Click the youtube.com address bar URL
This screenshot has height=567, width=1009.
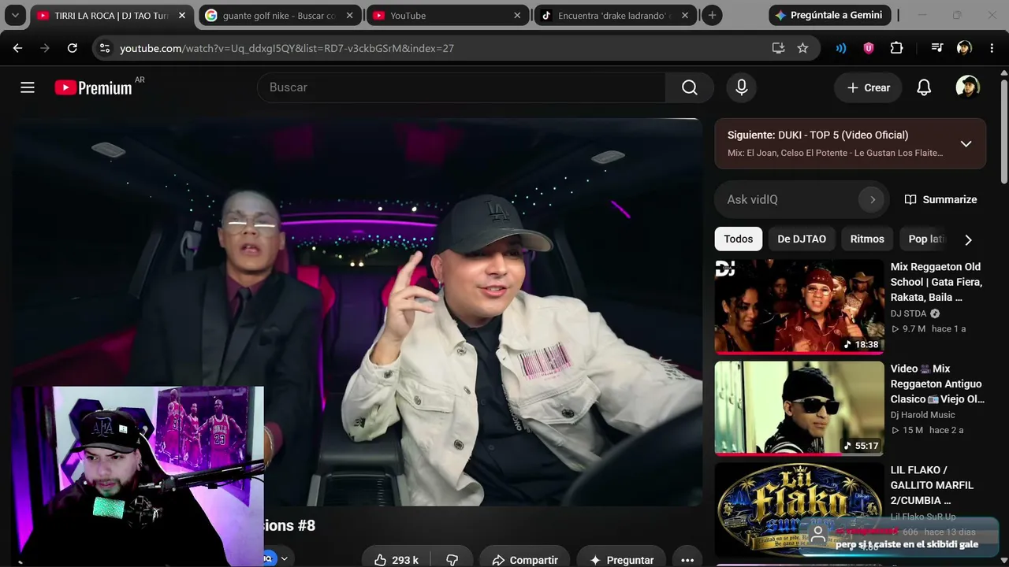click(287, 48)
